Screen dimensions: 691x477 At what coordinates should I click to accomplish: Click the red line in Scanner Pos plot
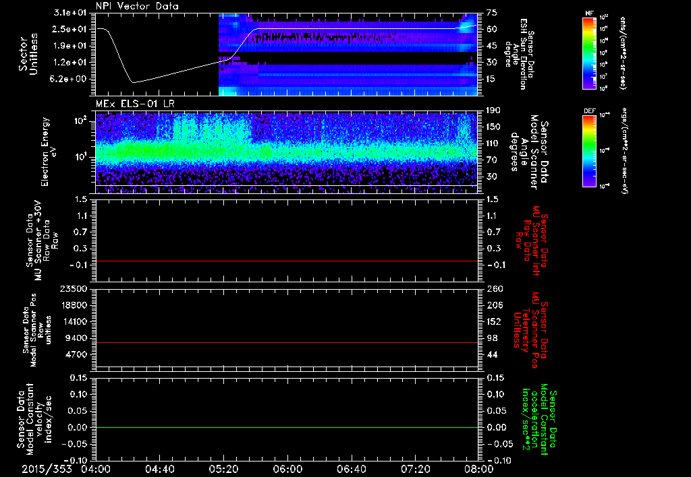click(x=287, y=342)
